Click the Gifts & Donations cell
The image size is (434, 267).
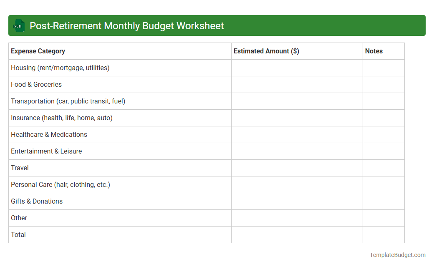tap(37, 201)
